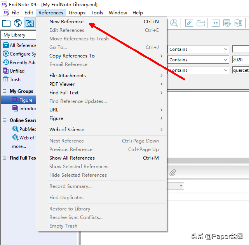Select the Figure group under My Groups
The height and width of the screenshot is (245, 249).
tap(18, 100)
